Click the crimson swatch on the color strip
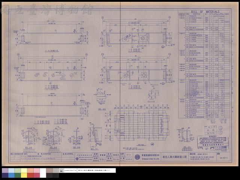The width and height of the screenshot is (240, 180). coord(36,175)
